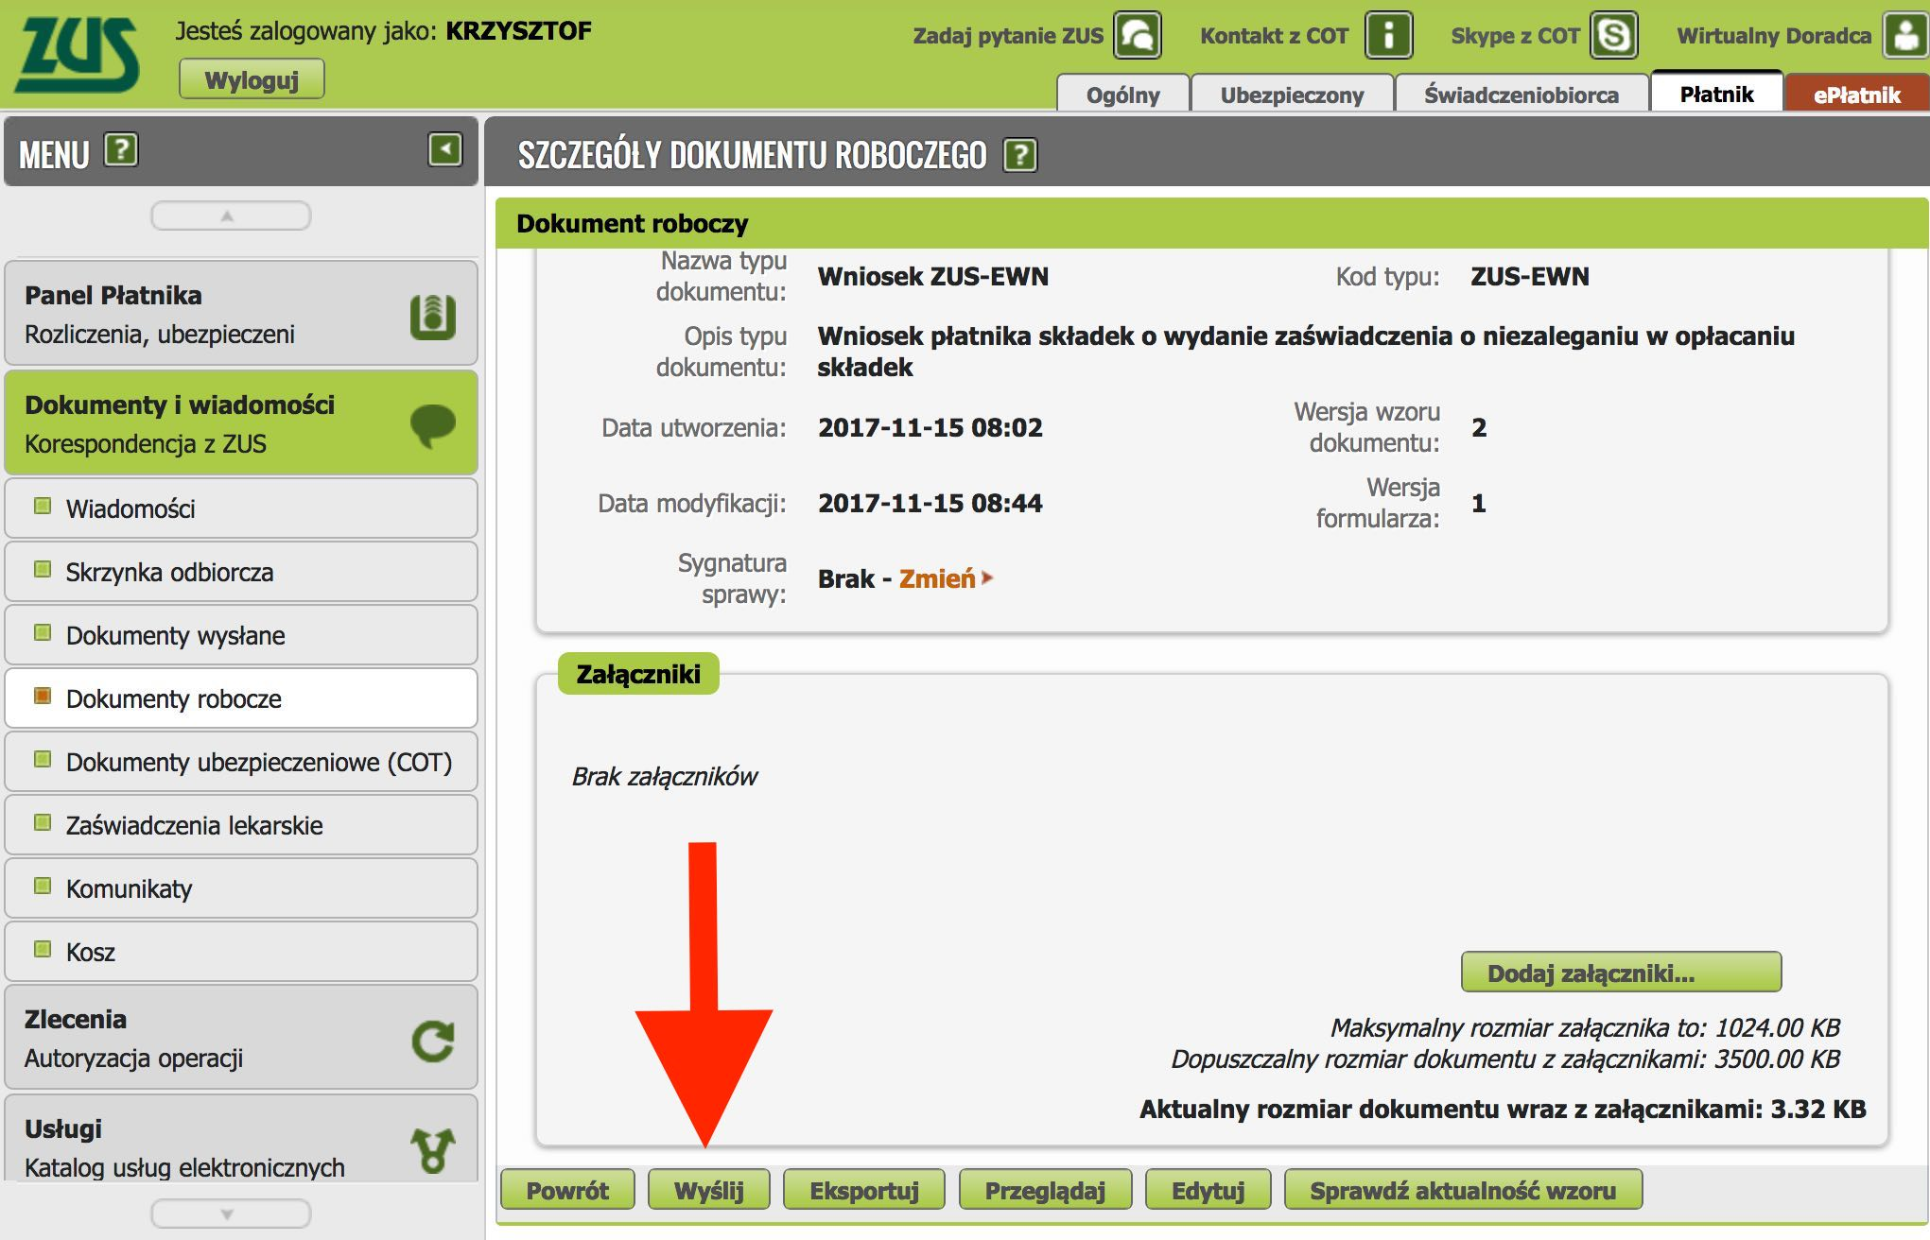This screenshot has height=1240, width=1930.
Task: Click the Zmień link for Sygnatura sprawy
Action: [x=937, y=578]
